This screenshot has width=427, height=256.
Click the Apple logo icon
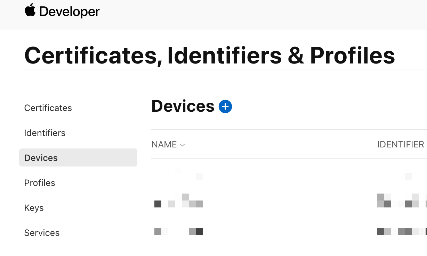30,10
